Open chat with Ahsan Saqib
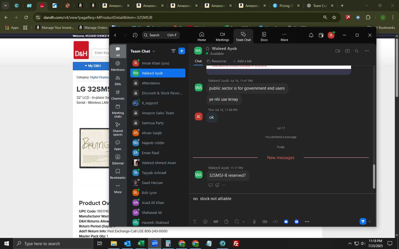 (158, 133)
